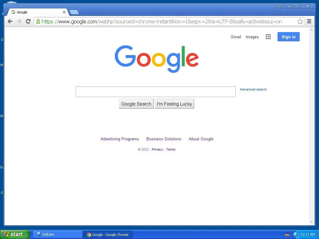Reload the current Google page

pos(28,21)
